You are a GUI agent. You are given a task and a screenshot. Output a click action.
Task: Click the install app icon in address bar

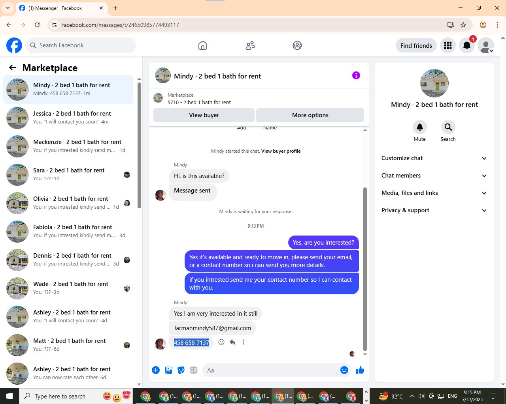[x=450, y=25]
